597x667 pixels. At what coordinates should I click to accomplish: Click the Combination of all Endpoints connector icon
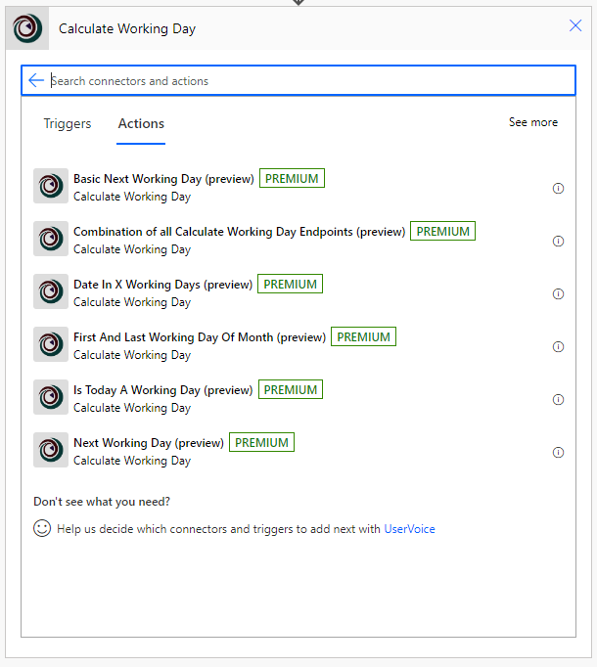(x=51, y=239)
